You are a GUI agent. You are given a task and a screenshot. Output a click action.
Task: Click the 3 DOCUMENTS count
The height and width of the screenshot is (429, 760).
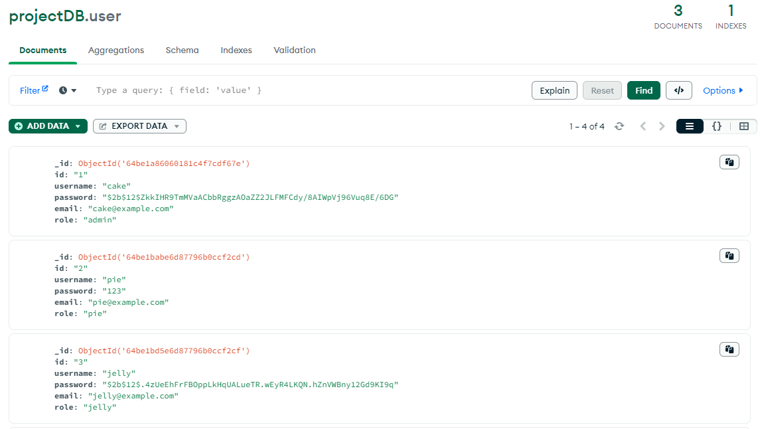pyautogui.click(x=678, y=17)
